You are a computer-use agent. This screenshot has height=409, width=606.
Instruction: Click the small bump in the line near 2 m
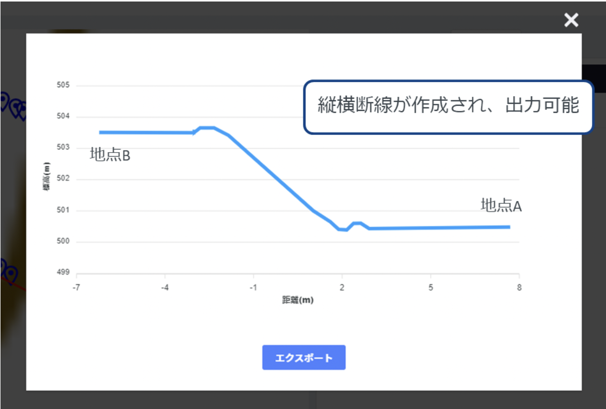(357, 223)
